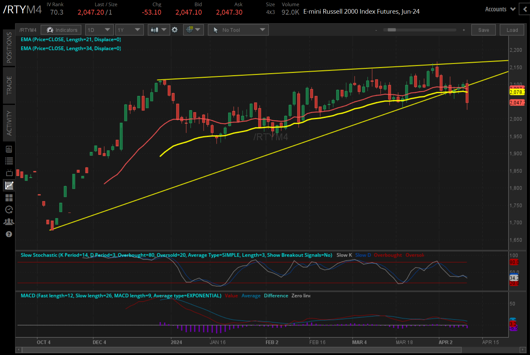This screenshot has height=355, width=530.
Task: Click the zoom in plus sign
Action: pyautogui.click(x=464, y=30)
